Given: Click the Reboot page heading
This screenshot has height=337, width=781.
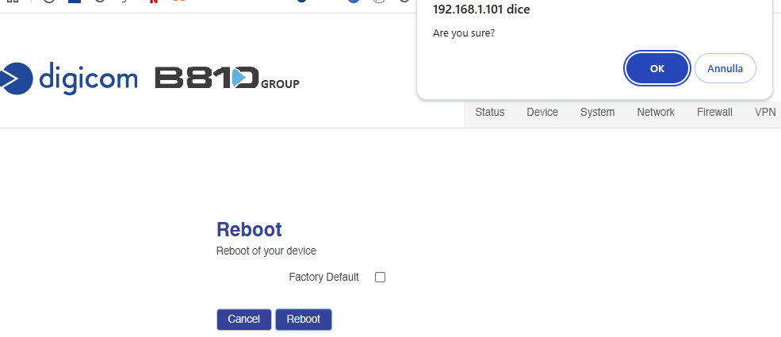Looking at the screenshot, I should (249, 230).
